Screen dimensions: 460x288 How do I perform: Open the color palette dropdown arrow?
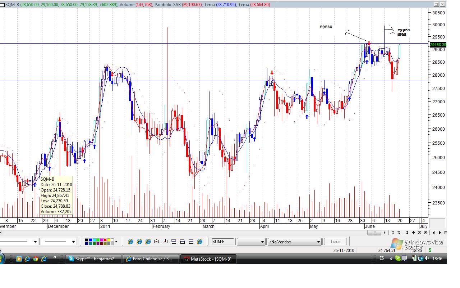(116, 242)
